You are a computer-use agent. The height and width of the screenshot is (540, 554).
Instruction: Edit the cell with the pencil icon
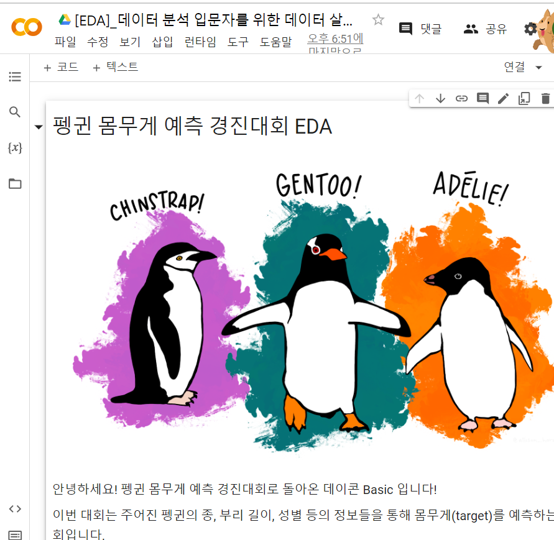click(x=504, y=99)
